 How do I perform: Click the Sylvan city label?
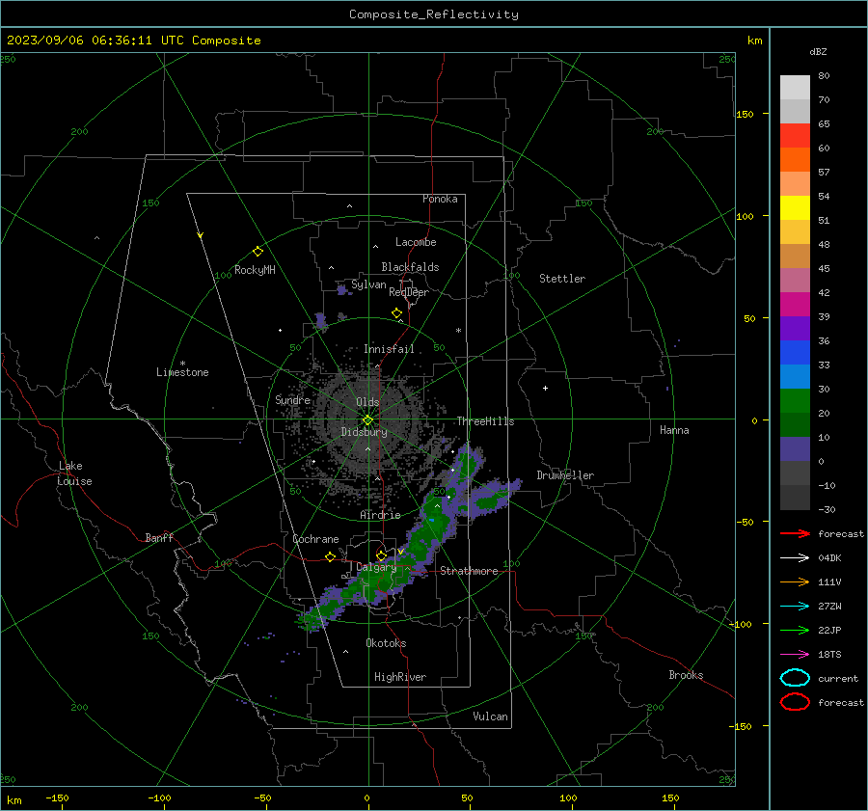point(368,284)
